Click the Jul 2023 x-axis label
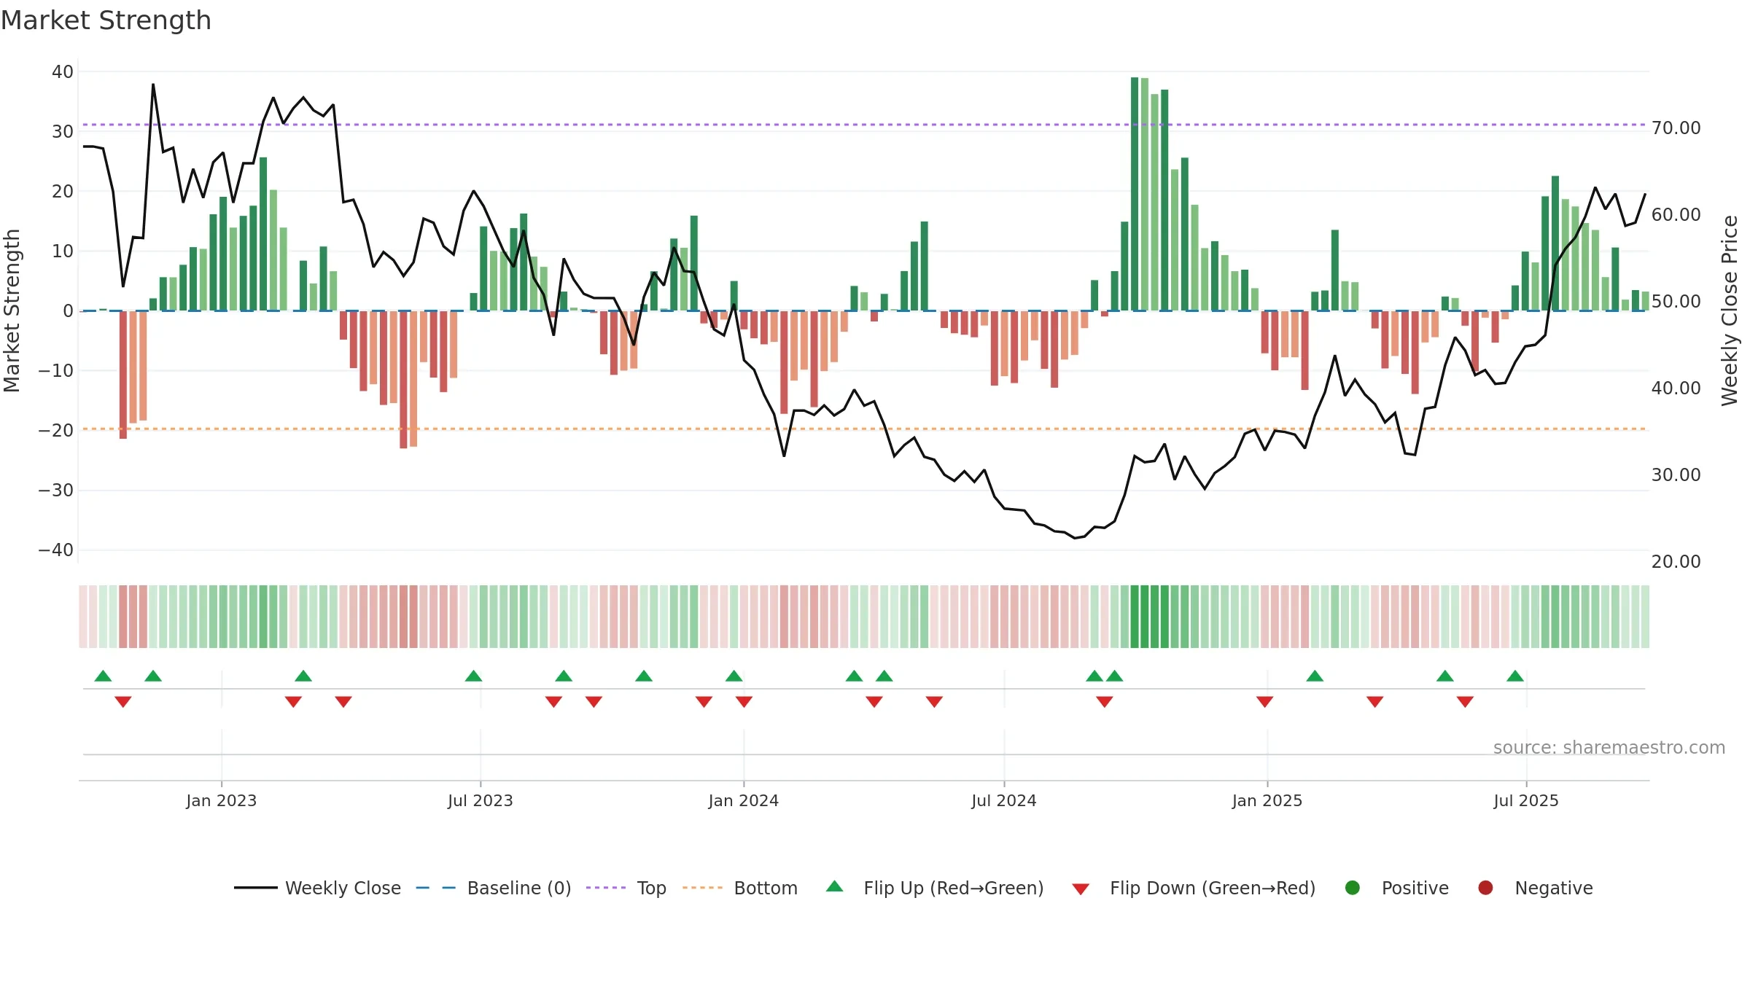The height and width of the screenshot is (984, 1750). pos(481,800)
